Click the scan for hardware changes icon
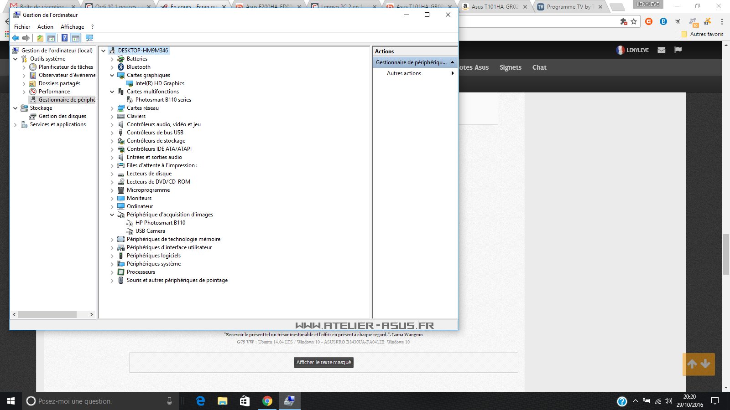Image resolution: width=730 pixels, height=410 pixels. click(89, 38)
